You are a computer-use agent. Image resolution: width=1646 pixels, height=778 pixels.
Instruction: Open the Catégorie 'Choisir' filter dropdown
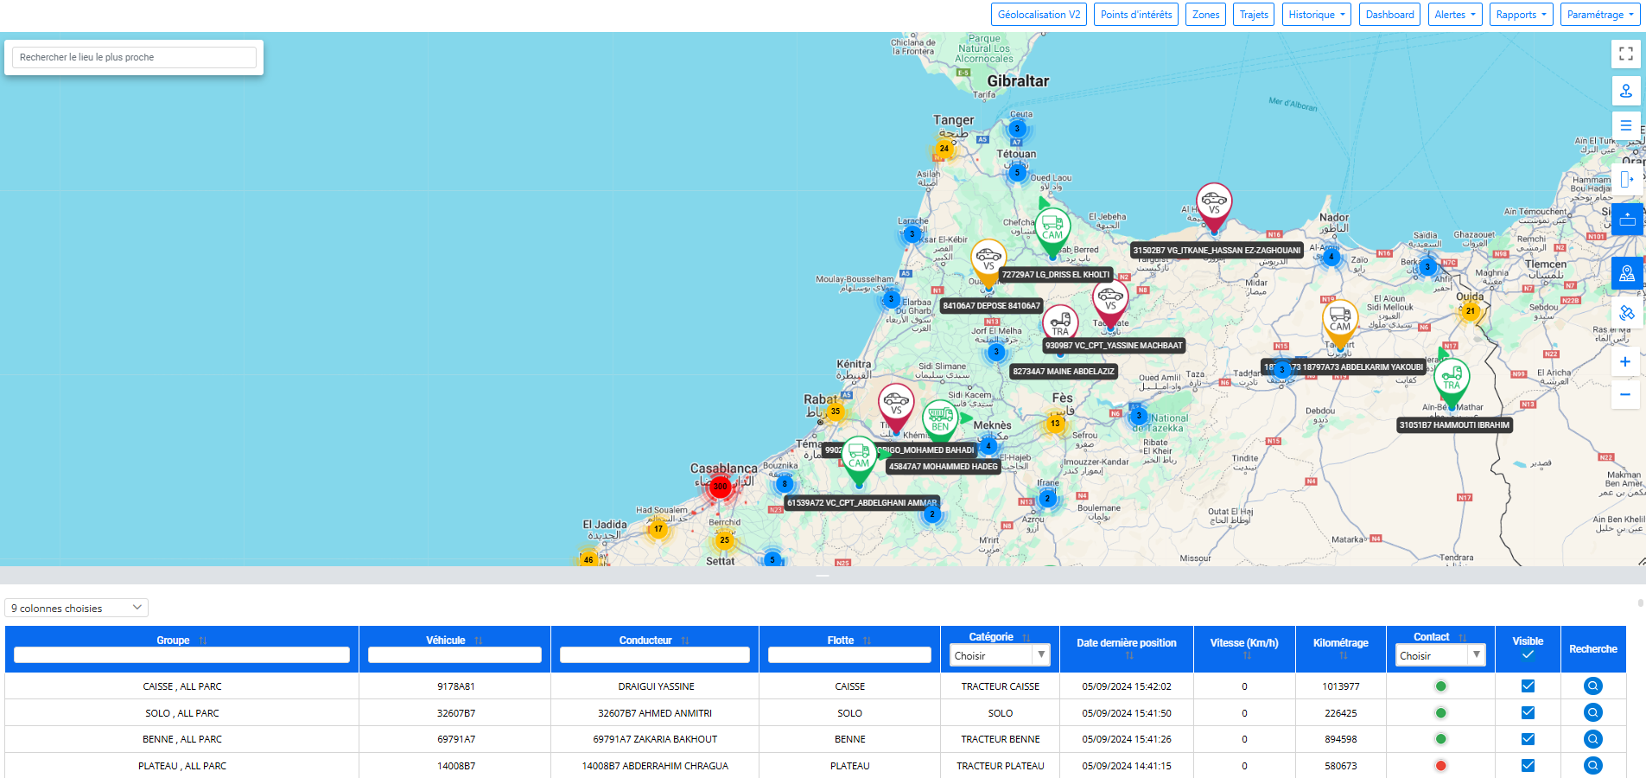[x=1000, y=655]
